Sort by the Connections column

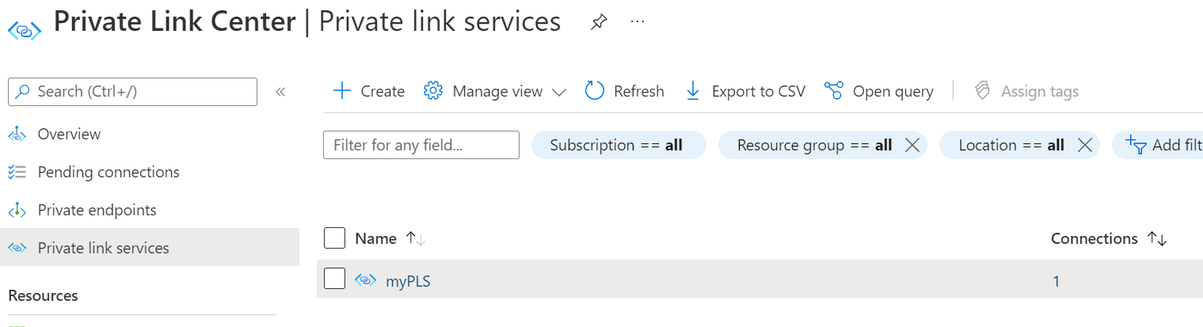pyautogui.click(x=1157, y=239)
